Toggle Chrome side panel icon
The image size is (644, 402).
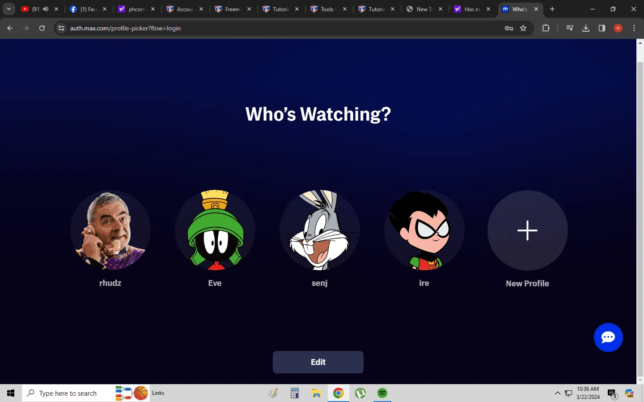pos(602,28)
